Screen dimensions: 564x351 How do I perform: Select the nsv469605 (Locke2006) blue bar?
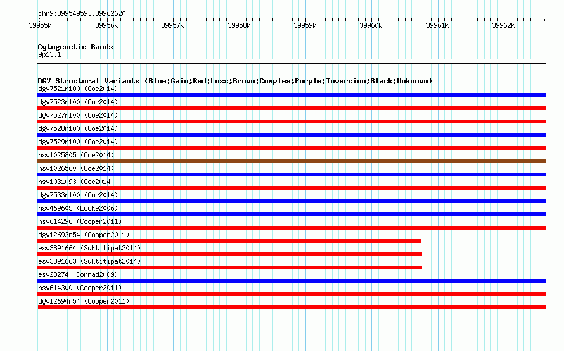coord(292,214)
